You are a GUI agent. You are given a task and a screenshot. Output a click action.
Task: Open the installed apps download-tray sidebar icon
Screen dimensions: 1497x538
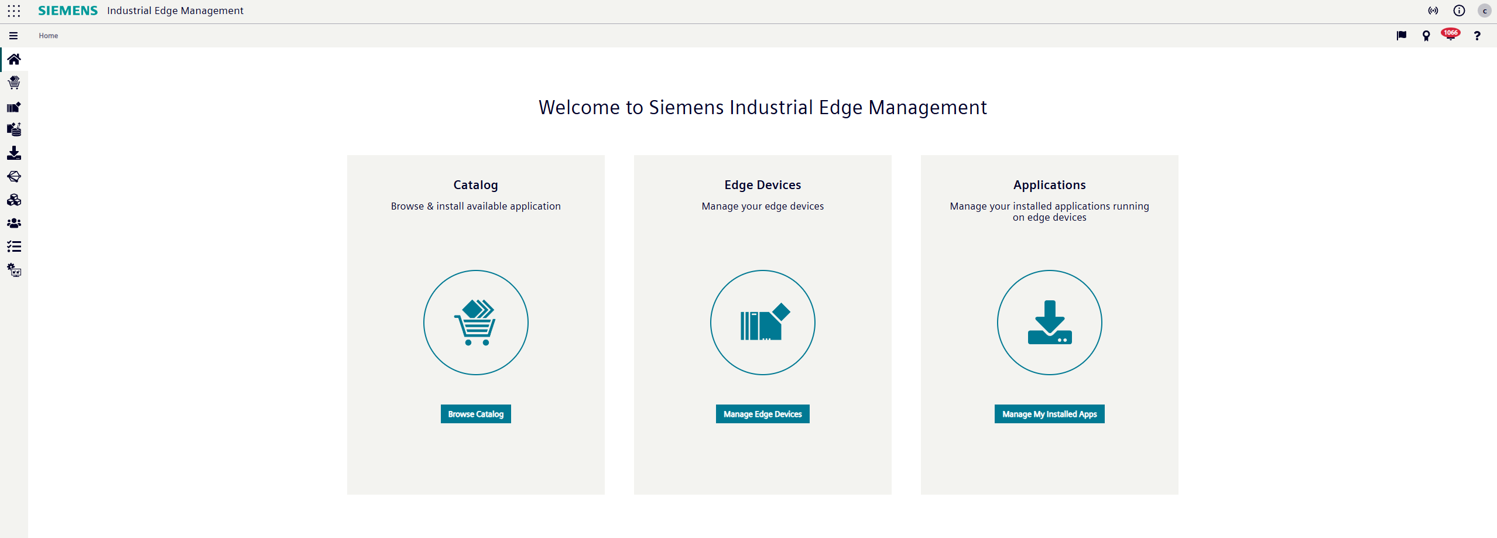pos(14,153)
